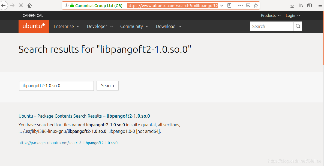
Task: Show site information icon in address bar
Action: click(66, 5)
